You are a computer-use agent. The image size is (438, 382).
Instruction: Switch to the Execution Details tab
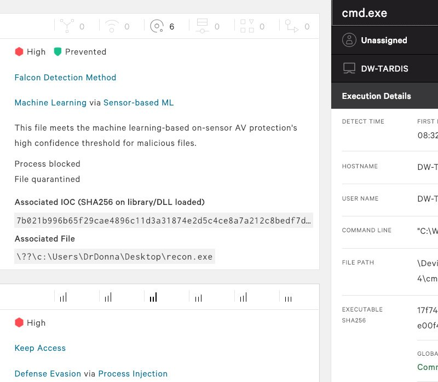click(x=376, y=96)
